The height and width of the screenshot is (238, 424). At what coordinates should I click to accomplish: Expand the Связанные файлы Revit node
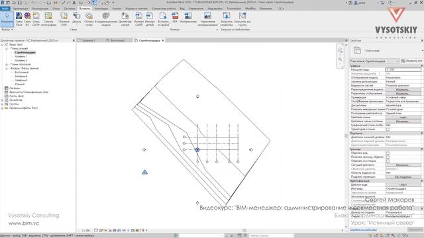pyautogui.click(x=2, y=108)
